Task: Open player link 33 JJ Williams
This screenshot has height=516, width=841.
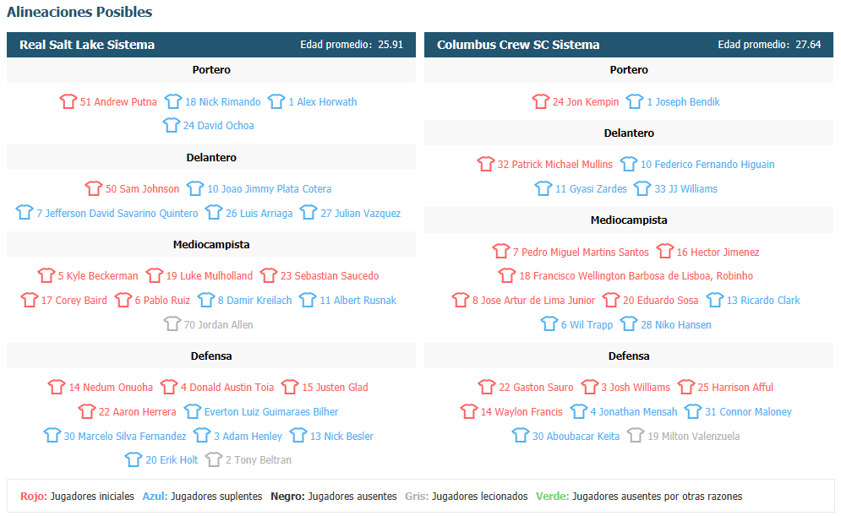Action: (x=685, y=189)
